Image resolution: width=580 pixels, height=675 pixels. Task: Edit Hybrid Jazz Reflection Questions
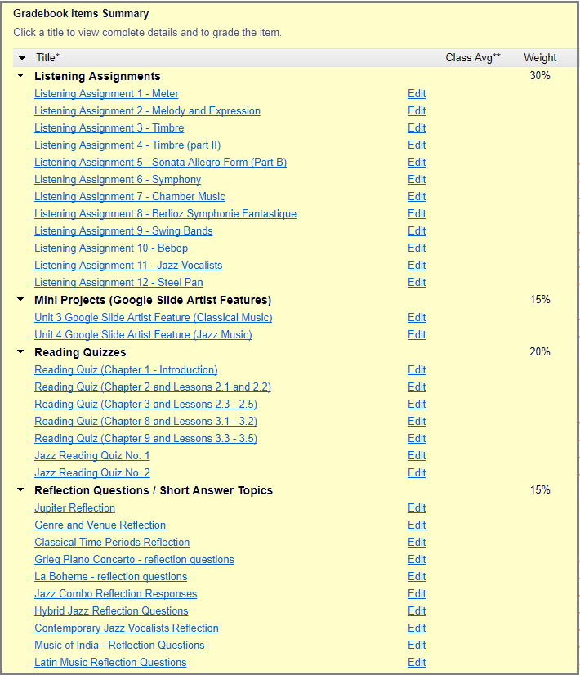point(417,611)
